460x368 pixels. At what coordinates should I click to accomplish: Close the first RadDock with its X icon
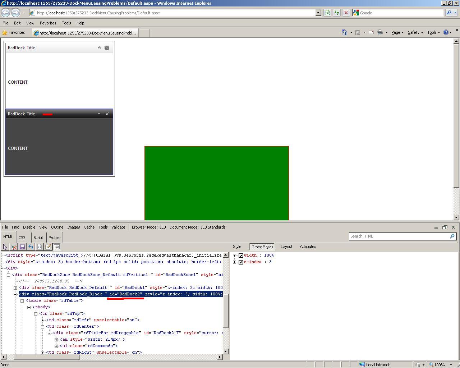click(107, 47)
